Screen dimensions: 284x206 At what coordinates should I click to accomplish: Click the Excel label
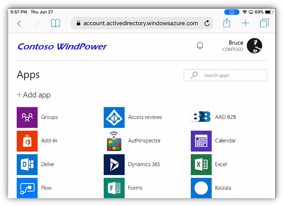pos(220,164)
